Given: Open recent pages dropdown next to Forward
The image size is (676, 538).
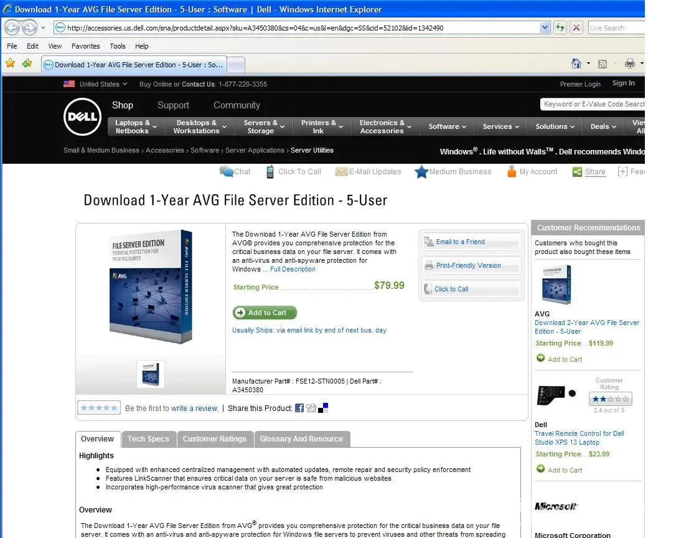Looking at the screenshot, I should pos(43,28).
